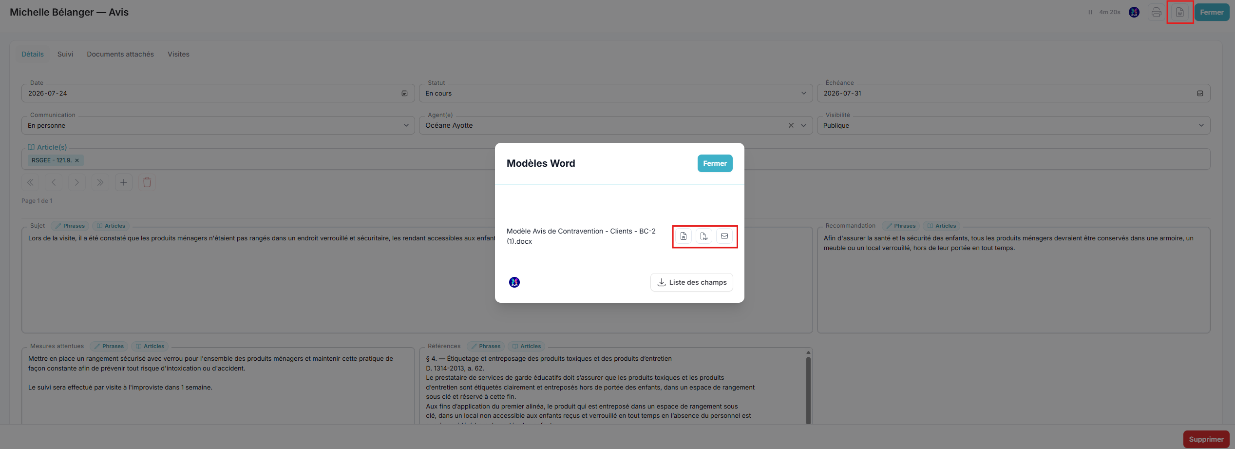The width and height of the screenshot is (1235, 449).
Task: Go to the first page
Action: click(30, 182)
